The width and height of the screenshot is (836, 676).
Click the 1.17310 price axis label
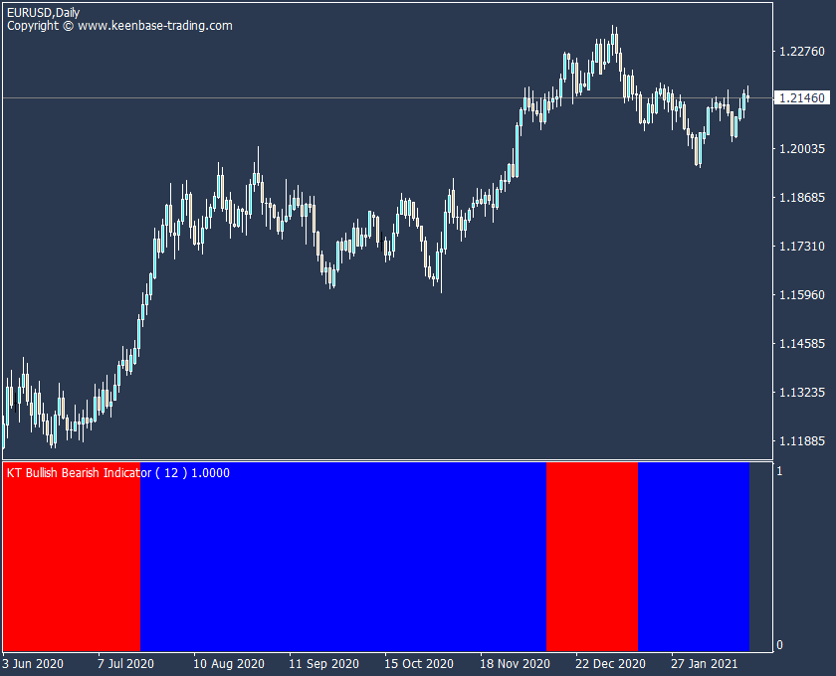pos(802,247)
